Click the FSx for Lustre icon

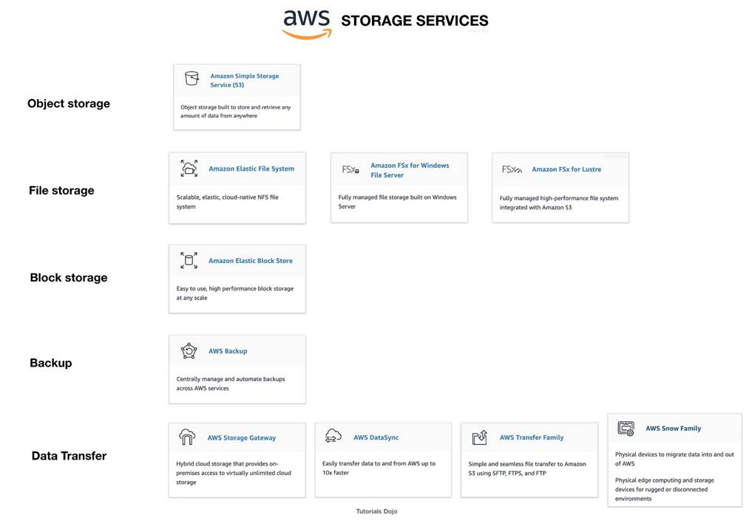coord(512,169)
